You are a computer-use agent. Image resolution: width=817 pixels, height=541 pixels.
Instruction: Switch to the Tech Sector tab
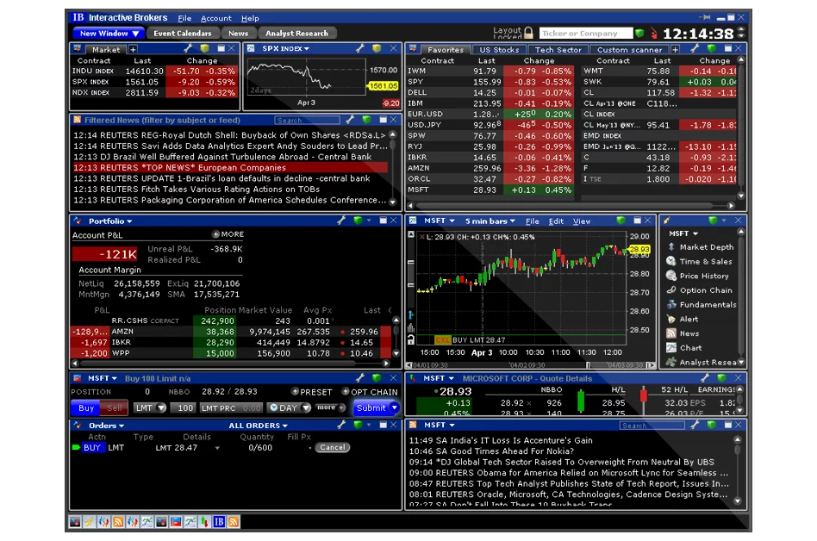558,49
